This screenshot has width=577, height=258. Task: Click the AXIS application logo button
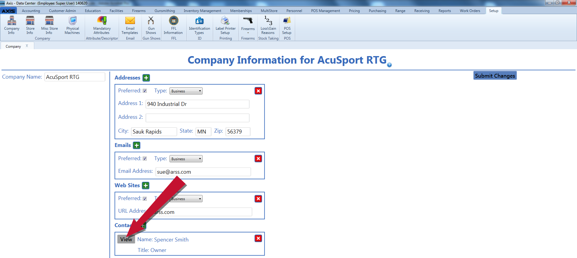tap(8, 11)
